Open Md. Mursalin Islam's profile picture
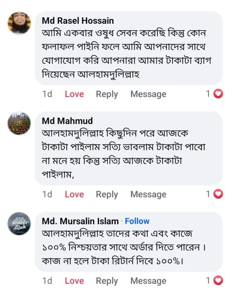 tap(19, 224)
